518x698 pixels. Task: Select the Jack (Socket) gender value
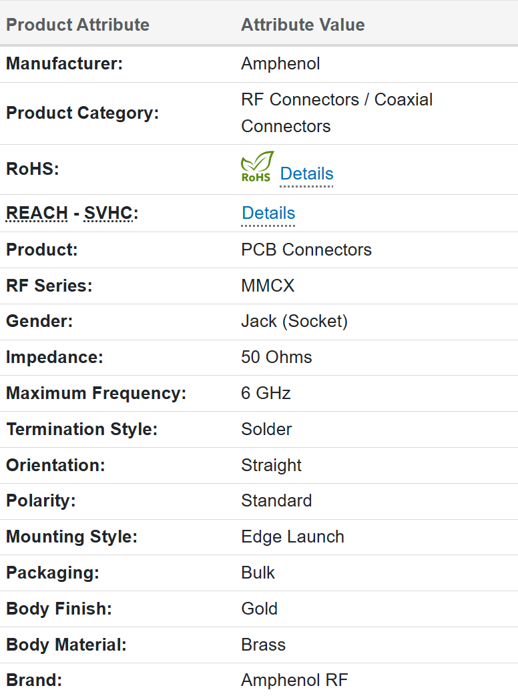(x=294, y=321)
